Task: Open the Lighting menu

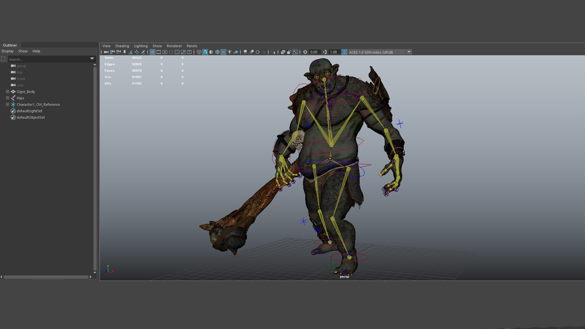Action: [140, 46]
